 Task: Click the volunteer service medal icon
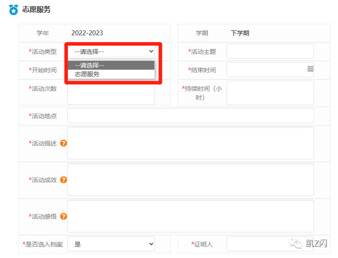coord(13,9)
